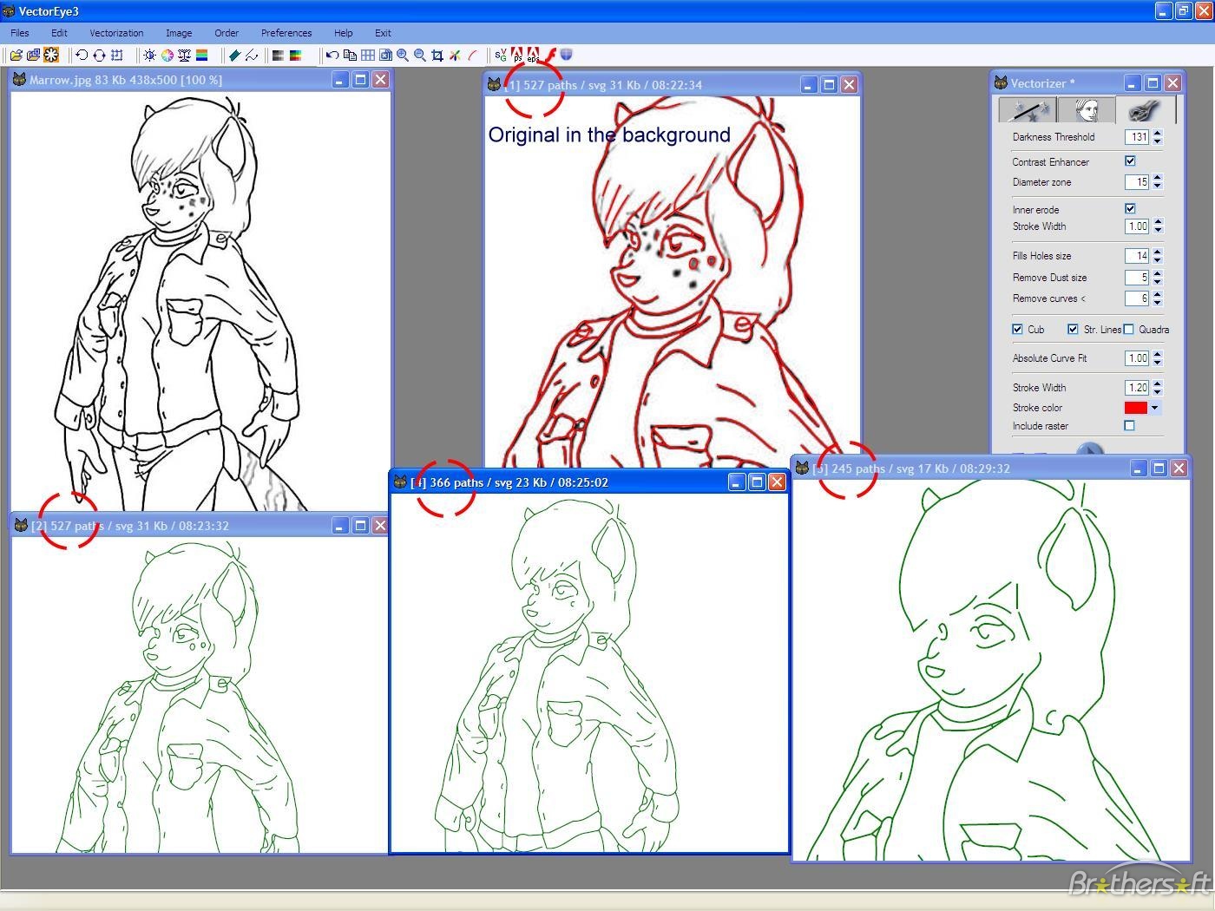Click the zoom out magnifier icon
This screenshot has width=1215, height=911.
[420, 56]
